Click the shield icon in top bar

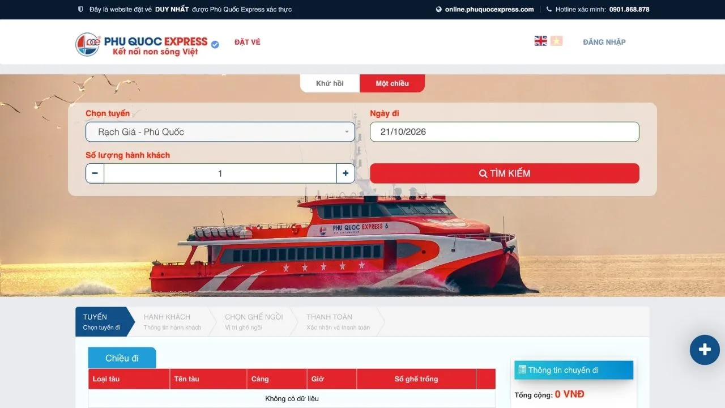click(x=80, y=9)
